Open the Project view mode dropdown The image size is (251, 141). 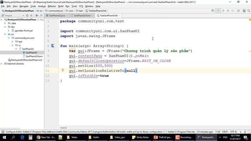coord(24,16)
